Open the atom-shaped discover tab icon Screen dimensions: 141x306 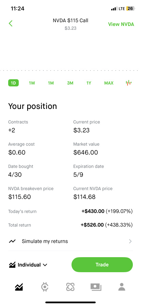point(70,287)
